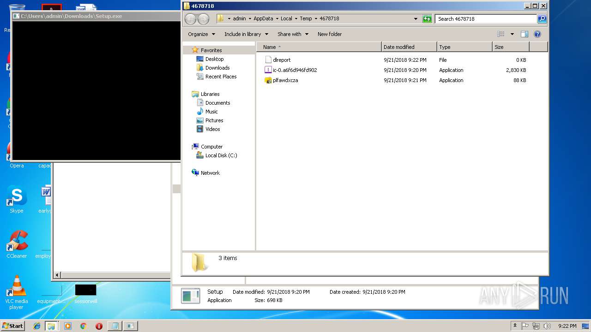This screenshot has height=332, width=591.
Task: Click the Temp breadcrumb segment
Action: 306,19
